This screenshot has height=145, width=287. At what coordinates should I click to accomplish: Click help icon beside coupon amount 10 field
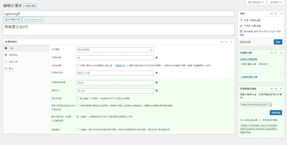coord(157,58)
